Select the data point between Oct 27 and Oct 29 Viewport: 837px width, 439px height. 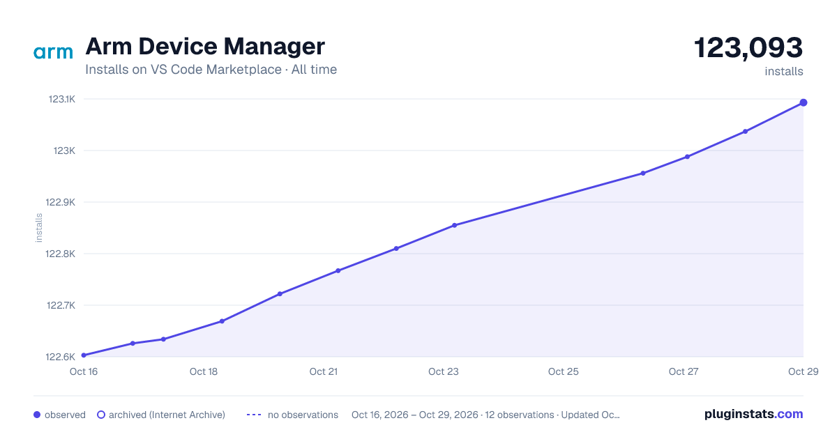pyautogui.click(x=745, y=131)
